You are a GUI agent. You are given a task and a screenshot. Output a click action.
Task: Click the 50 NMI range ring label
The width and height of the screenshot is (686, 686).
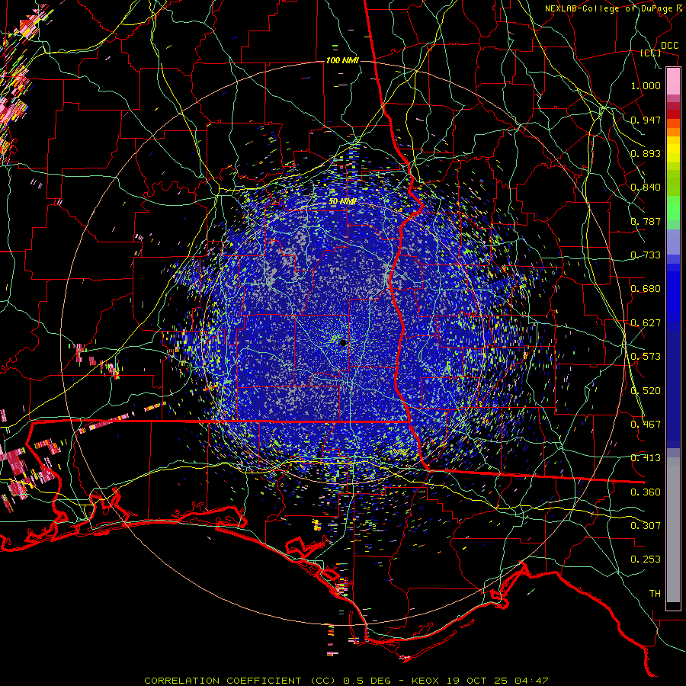coord(342,202)
